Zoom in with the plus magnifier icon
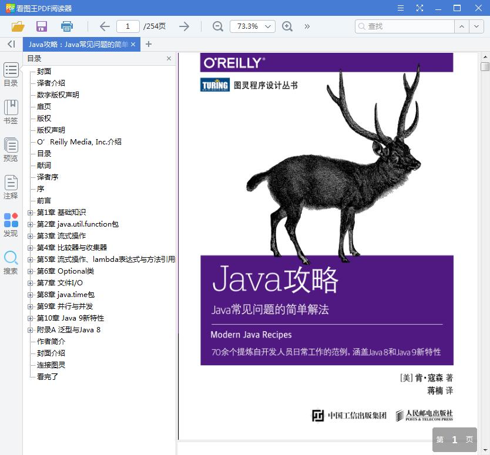Image resolution: width=490 pixels, height=455 pixels. (287, 26)
